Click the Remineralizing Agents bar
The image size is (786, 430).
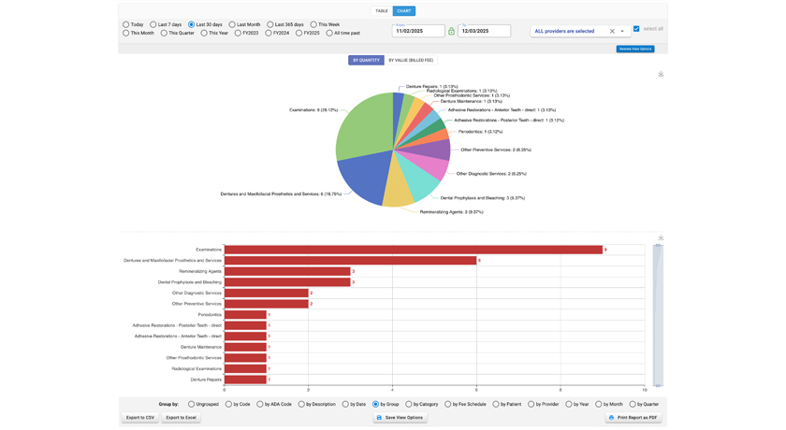coord(287,271)
